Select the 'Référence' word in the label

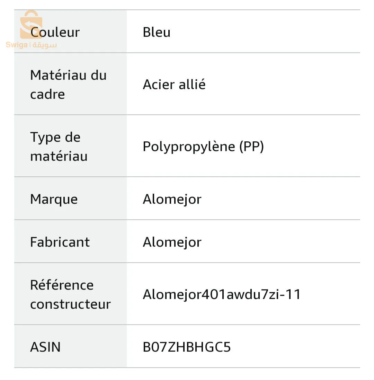62,285
